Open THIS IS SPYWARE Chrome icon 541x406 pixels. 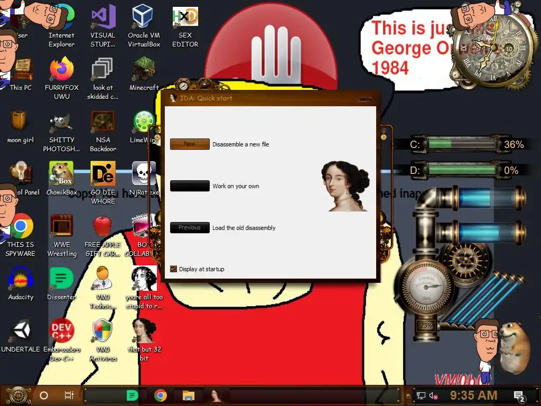(21, 235)
